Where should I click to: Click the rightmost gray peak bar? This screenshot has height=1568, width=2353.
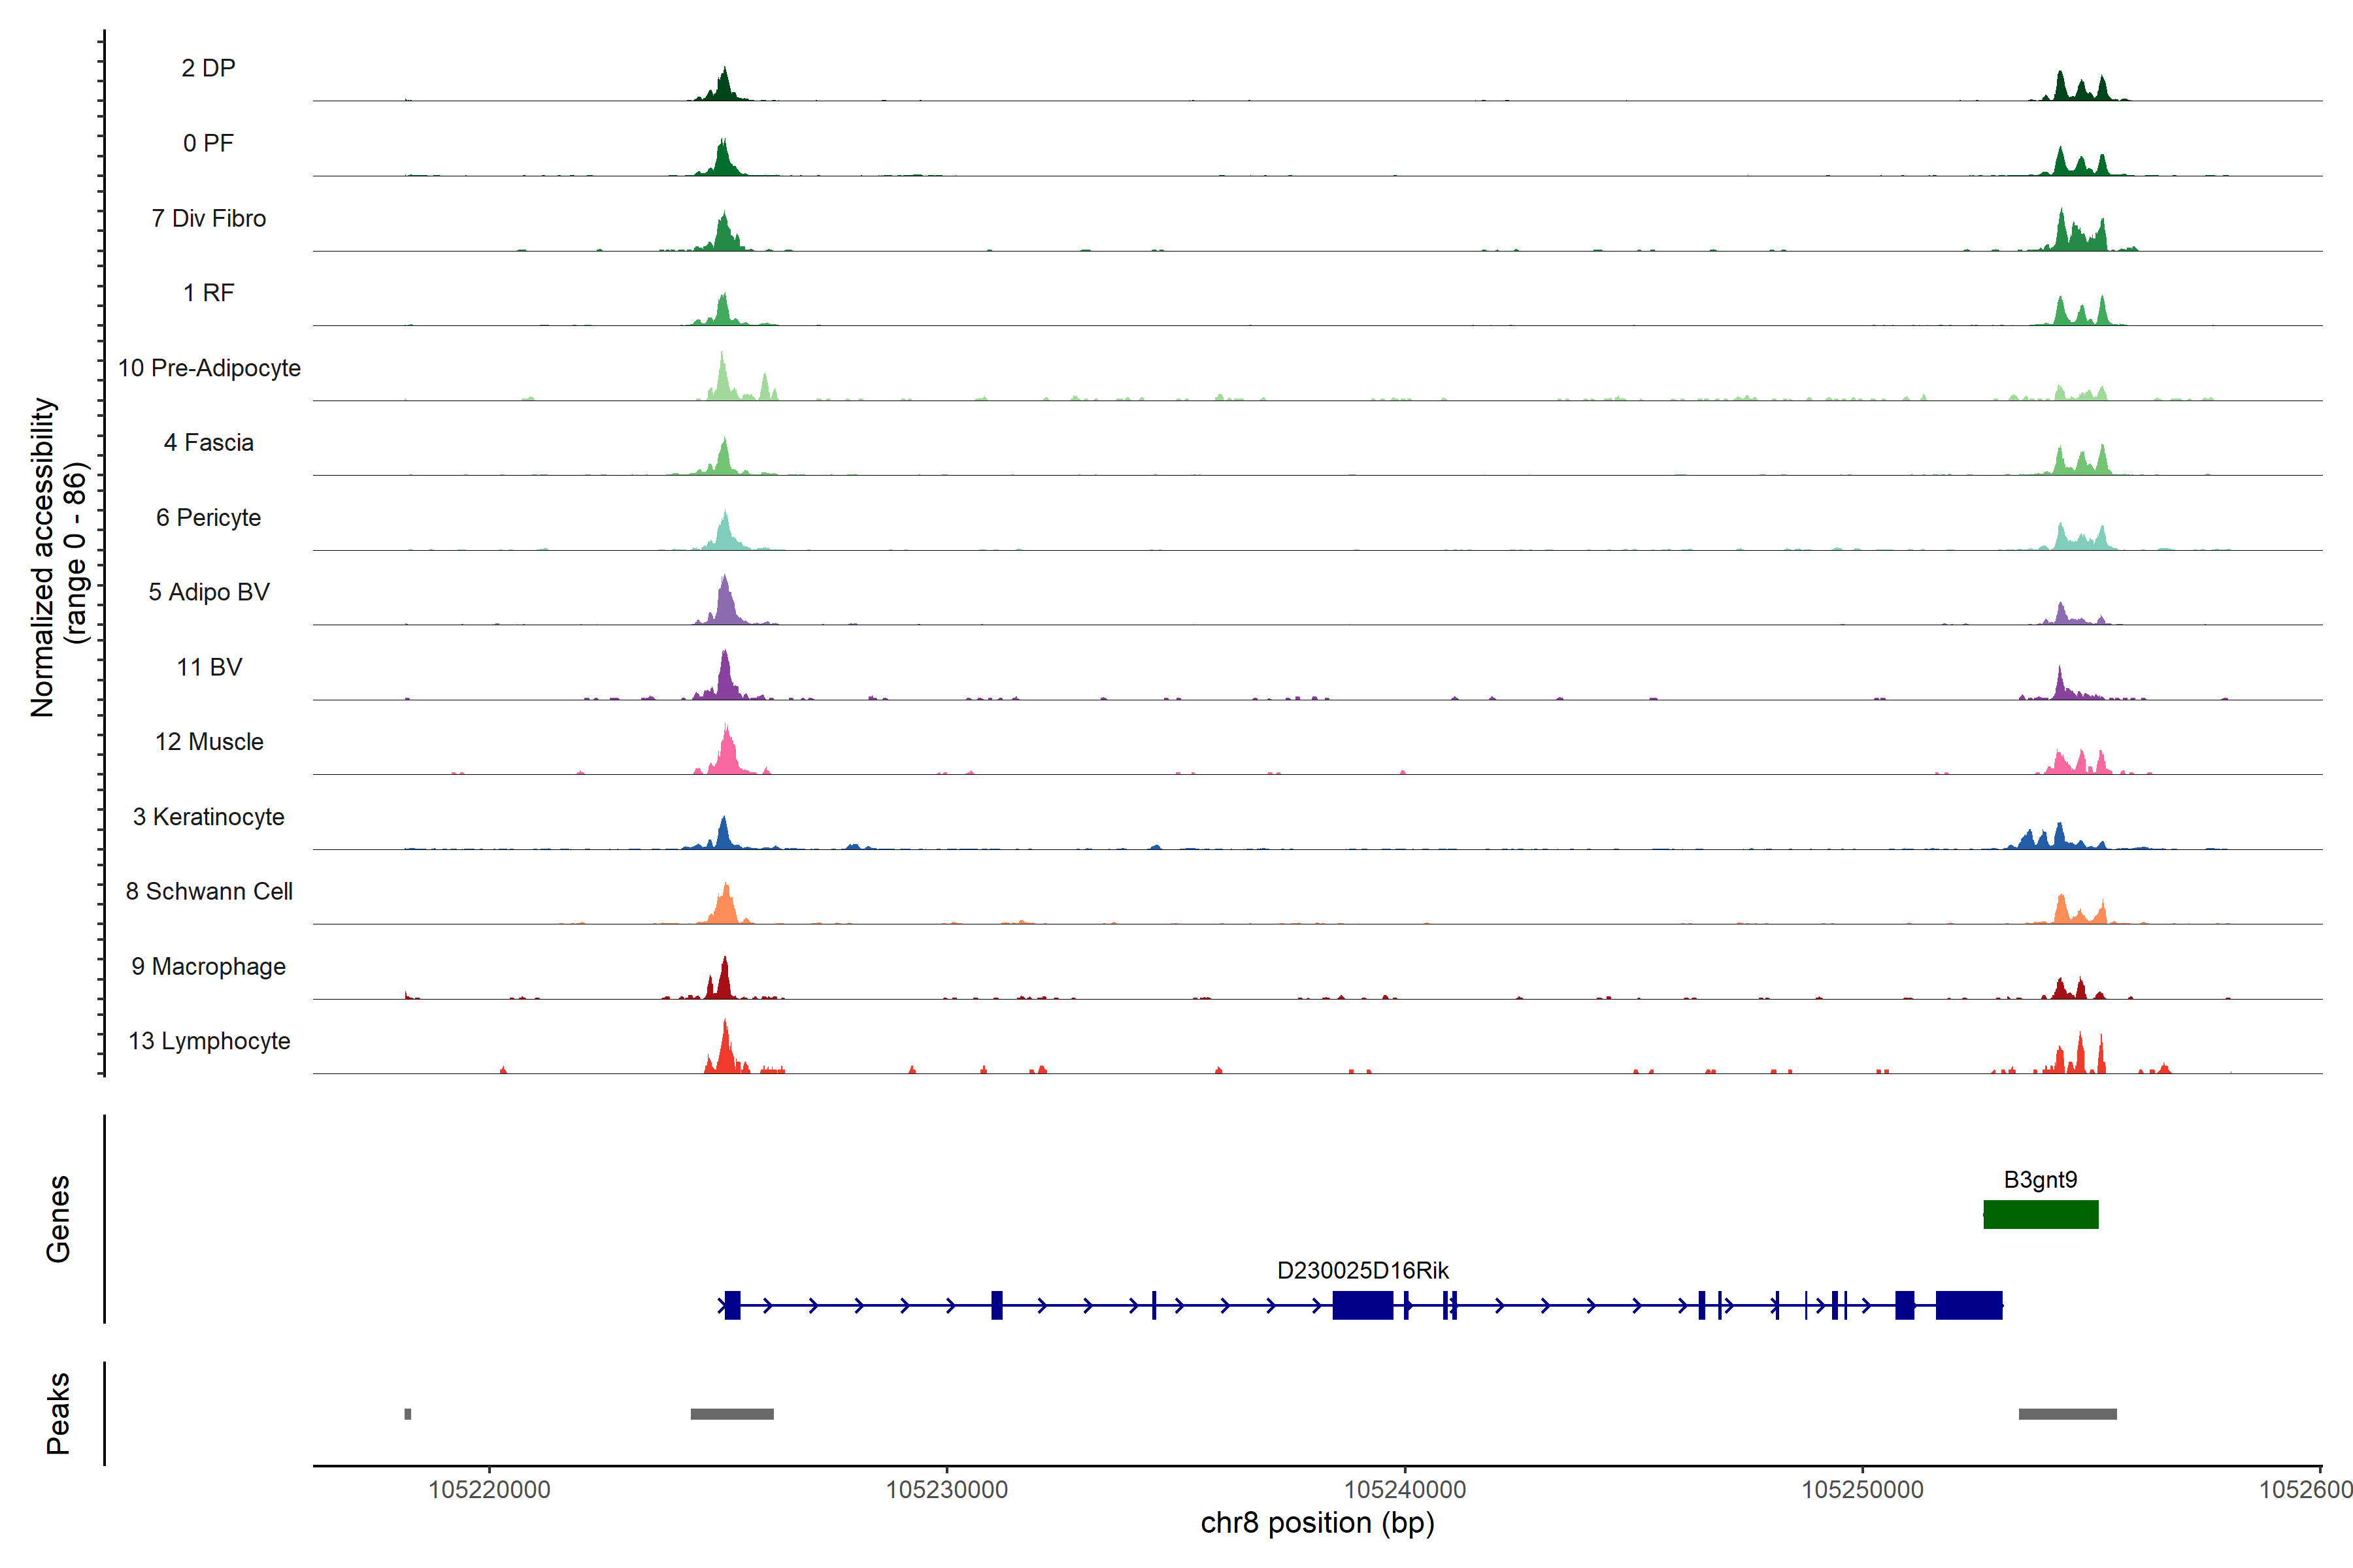click(x=2067, y=1414)
